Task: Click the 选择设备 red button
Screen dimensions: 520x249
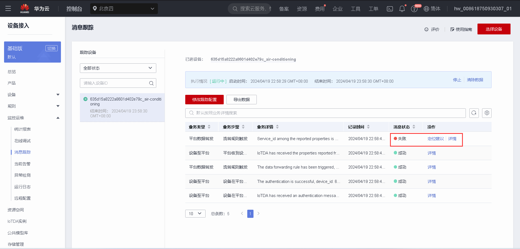Action: pos(494,29)
